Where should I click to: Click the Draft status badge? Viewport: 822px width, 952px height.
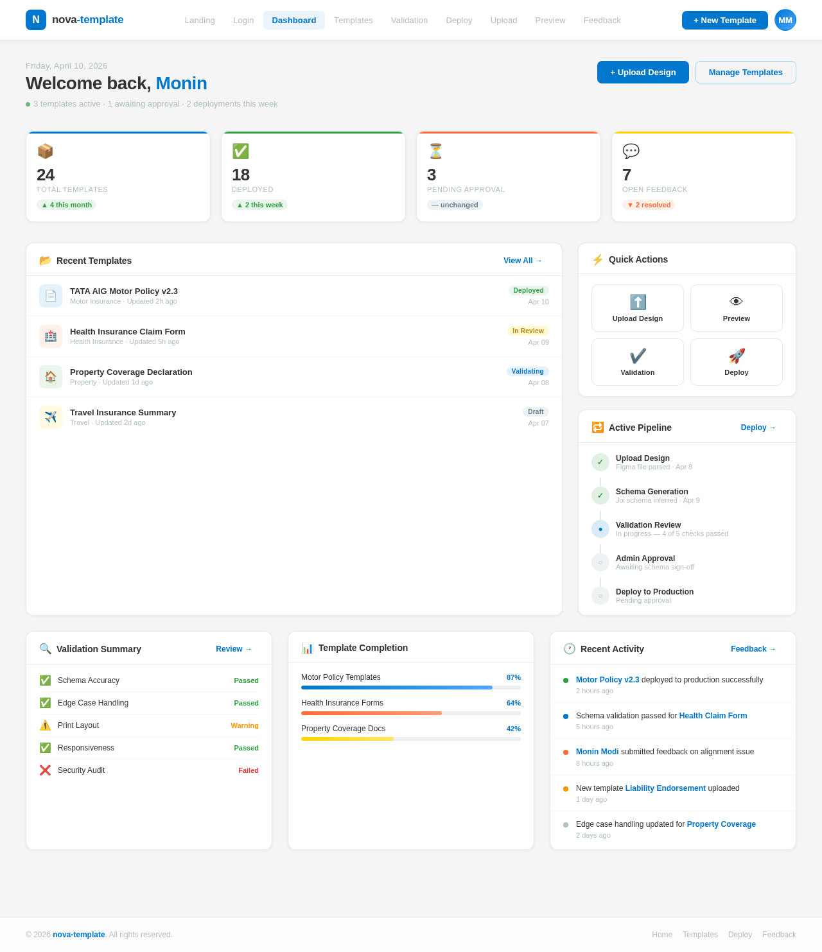click(536, 412)
